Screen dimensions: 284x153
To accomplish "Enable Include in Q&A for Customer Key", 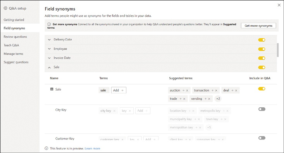I will coord(262,138).
